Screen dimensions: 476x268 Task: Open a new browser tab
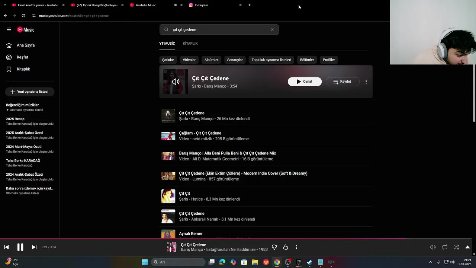(249, 5)
